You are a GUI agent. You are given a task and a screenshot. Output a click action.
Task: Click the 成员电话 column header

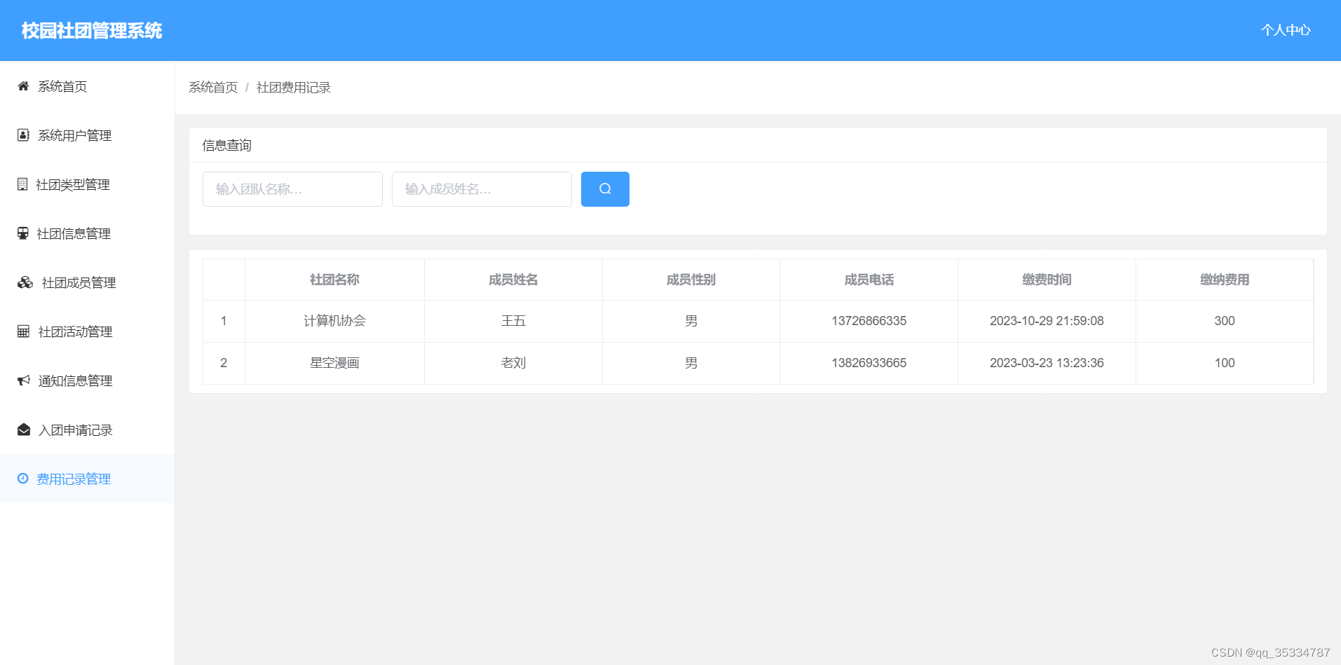869,280
